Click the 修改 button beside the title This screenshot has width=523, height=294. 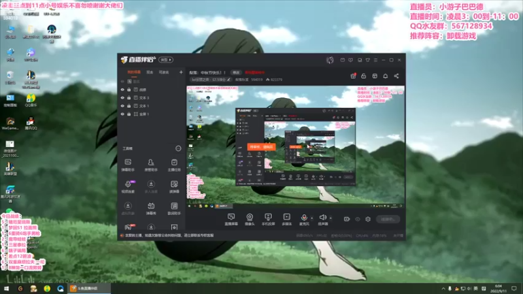[x=236, y=73]
